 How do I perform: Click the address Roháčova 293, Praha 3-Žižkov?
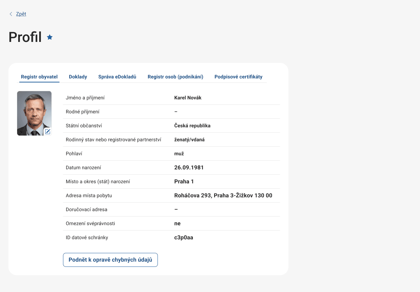click(223, 196)
